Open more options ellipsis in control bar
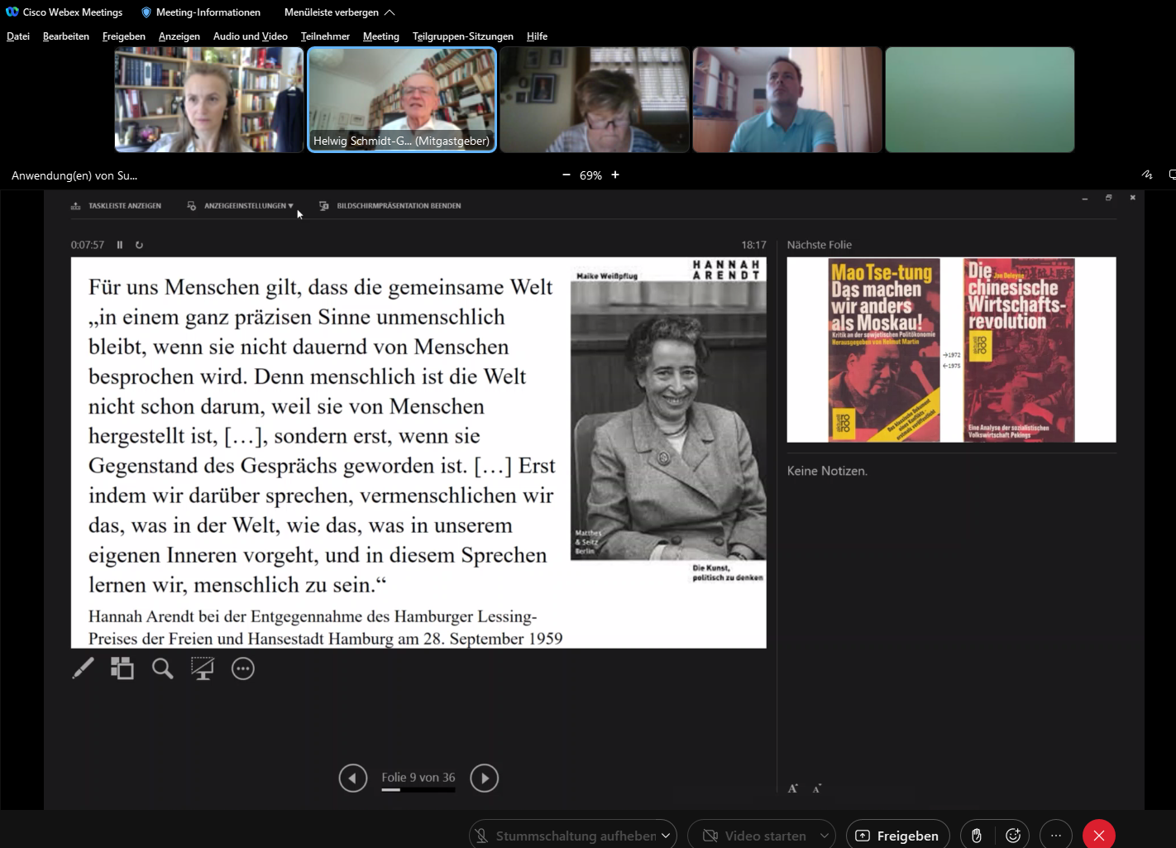This screenshot has height=848, width=1176. point(1056,836)
